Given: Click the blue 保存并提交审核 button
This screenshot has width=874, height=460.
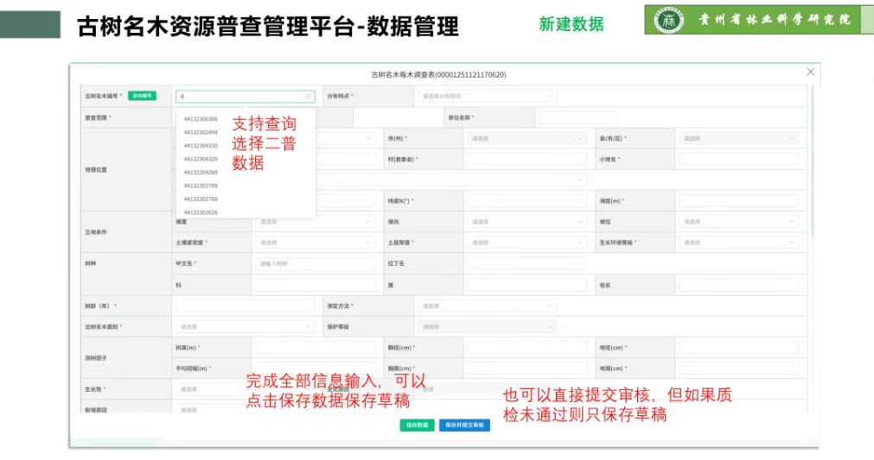Looking at the screenshot, I should pyautogui.click(x=464, y=425).
